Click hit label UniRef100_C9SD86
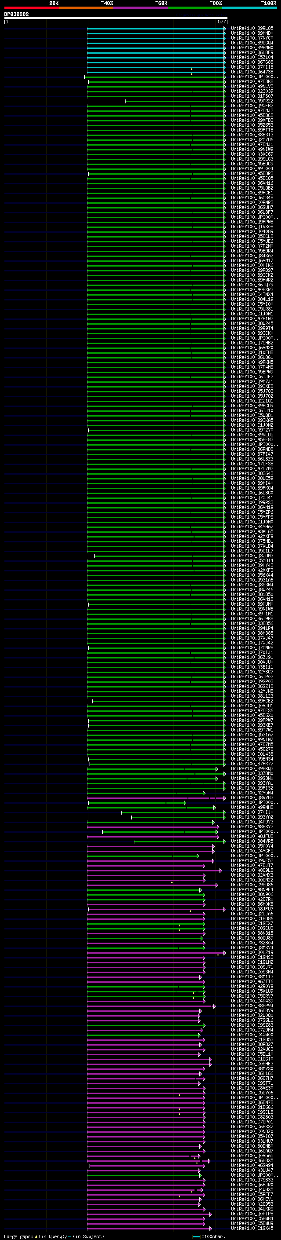The image size is (281, 1240). [252, 885]
